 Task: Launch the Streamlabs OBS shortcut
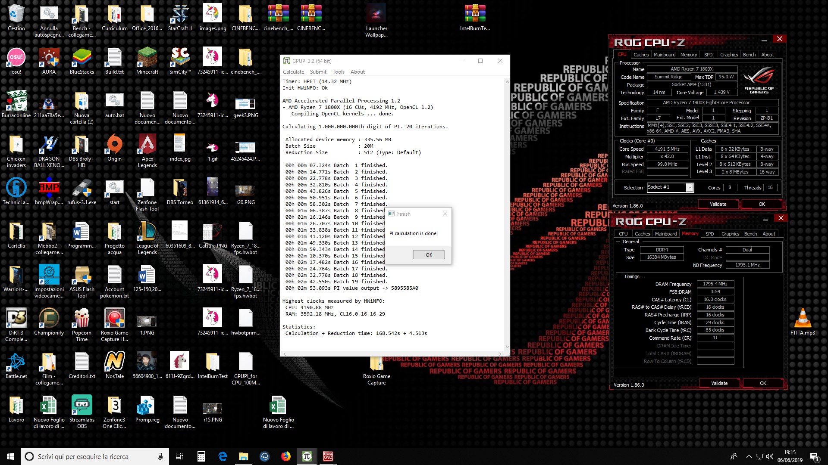tap(82, 412)
